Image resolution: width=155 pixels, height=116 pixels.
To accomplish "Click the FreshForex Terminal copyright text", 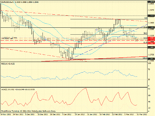I will pos(28,111).
